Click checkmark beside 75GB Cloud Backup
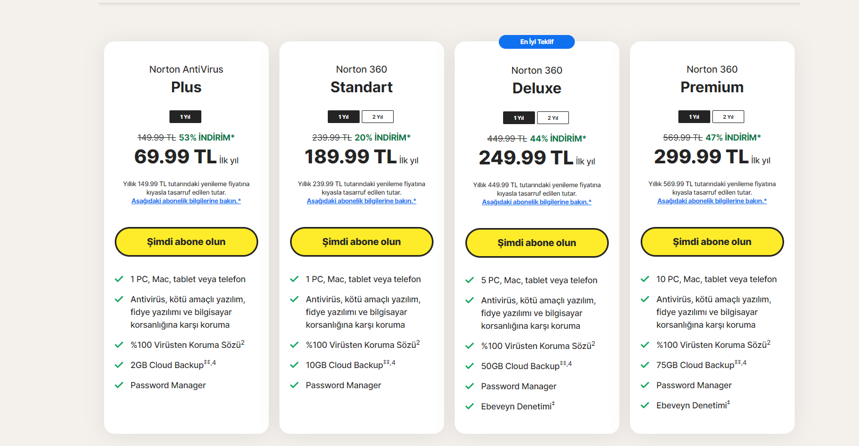 coord(645,365)
